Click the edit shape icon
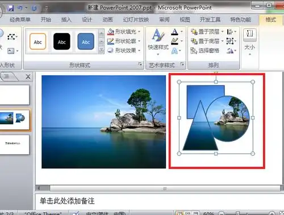 tap(11, 36)
